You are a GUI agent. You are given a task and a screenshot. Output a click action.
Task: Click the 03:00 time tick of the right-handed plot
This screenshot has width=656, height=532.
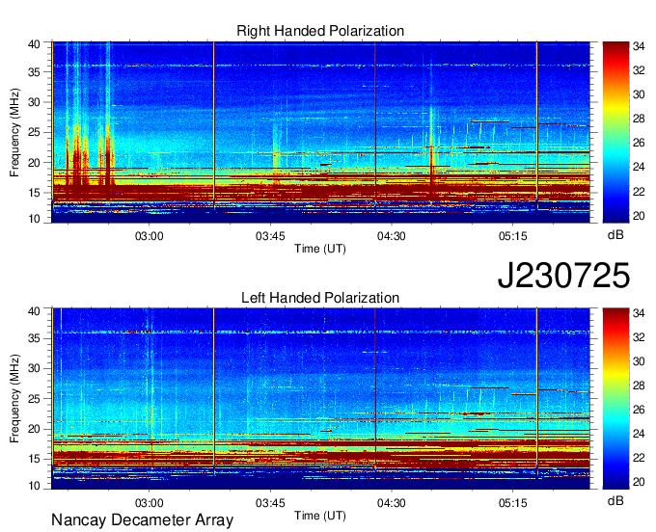pyautogui.click(x=149, y=236)
